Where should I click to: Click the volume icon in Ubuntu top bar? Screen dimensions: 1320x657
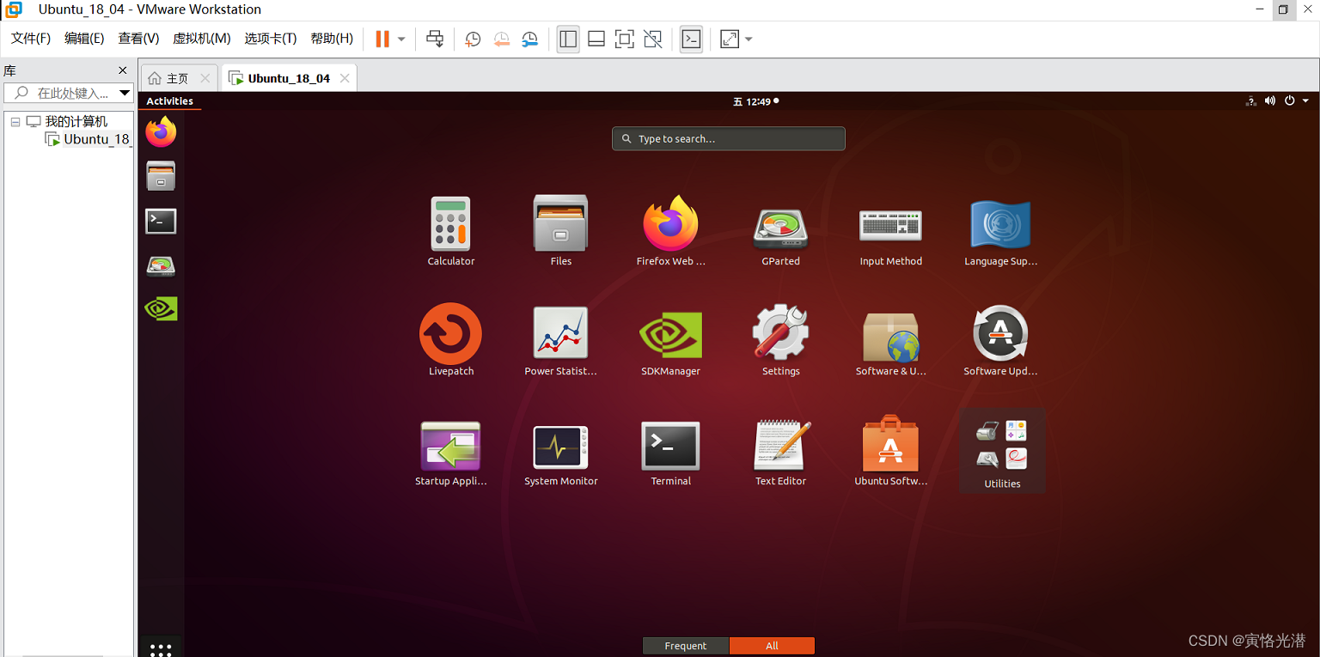1270,101
